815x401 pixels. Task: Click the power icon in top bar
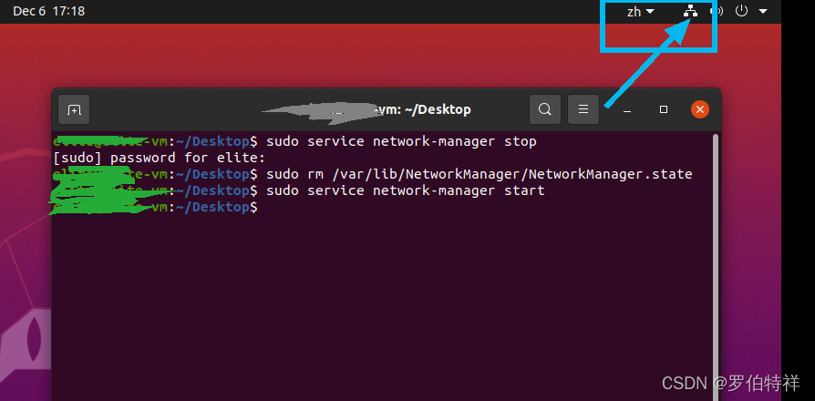(x=741, y=12)
